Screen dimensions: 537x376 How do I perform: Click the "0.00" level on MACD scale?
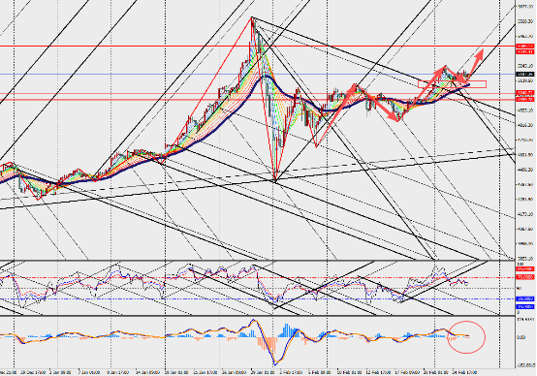click(521, 337)
